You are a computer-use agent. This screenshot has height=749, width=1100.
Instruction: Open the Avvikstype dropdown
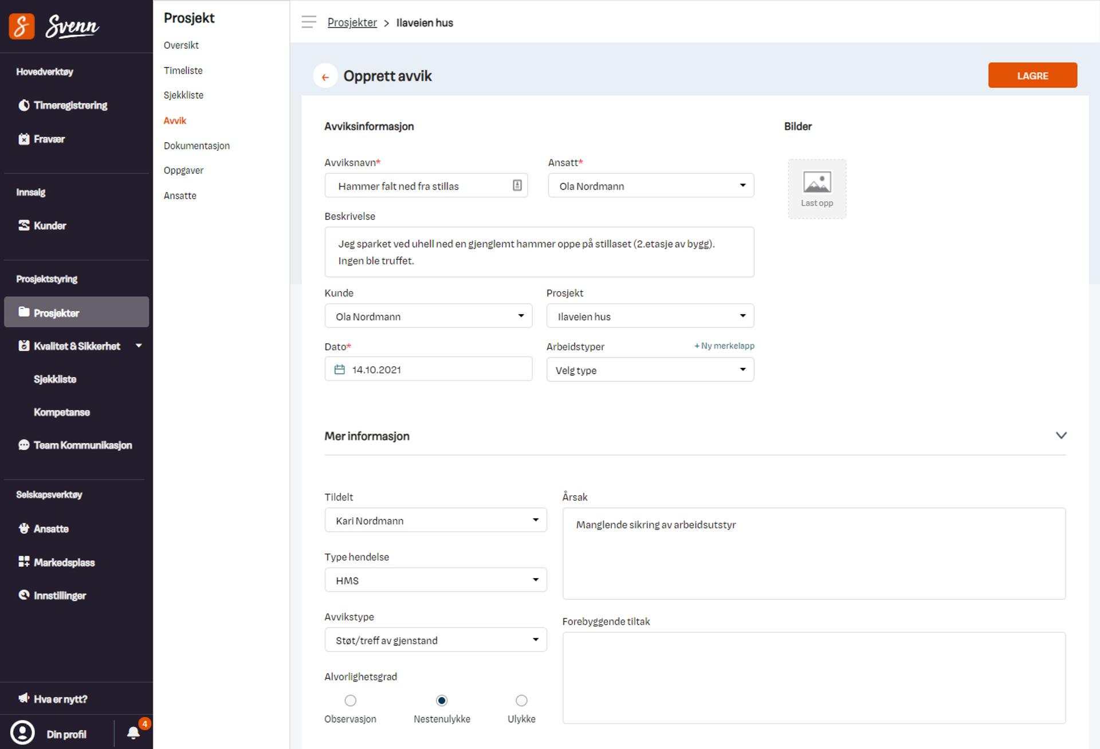coord(436,640)
